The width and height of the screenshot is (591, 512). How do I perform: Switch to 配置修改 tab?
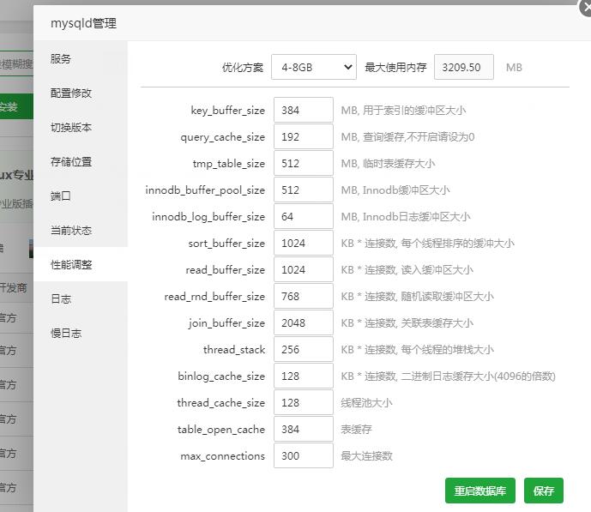pos(81,93)
